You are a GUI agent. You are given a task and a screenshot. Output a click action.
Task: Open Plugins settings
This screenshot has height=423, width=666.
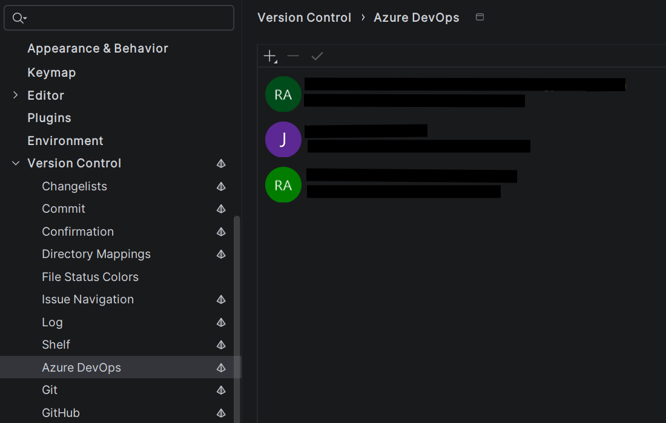pyautogui.click(x=49, y=118)
